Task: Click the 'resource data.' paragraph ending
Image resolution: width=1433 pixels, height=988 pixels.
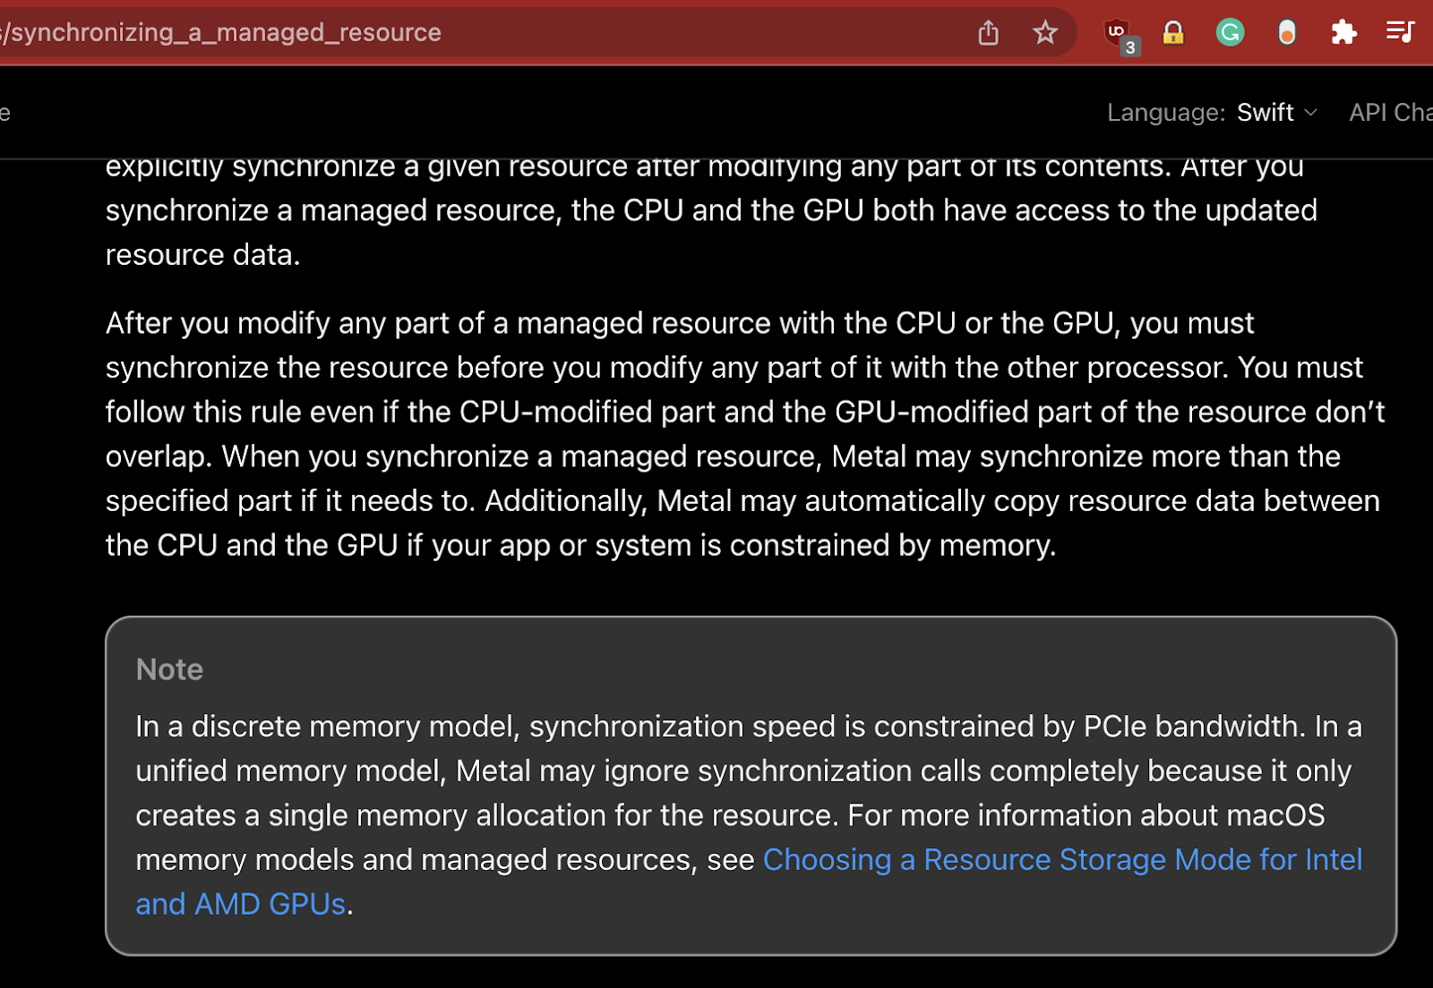Action: (202, 255)
